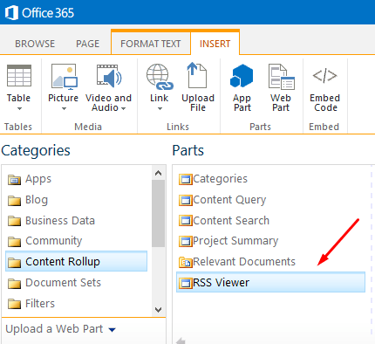Choose the Content Query web part
375x344 pixels.
click(222, 200)
